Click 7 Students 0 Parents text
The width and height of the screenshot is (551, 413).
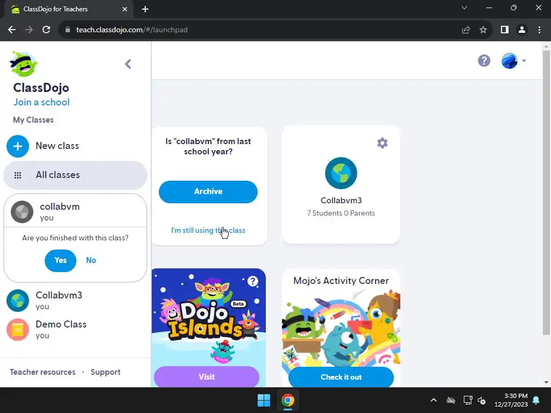pos(341,213)
